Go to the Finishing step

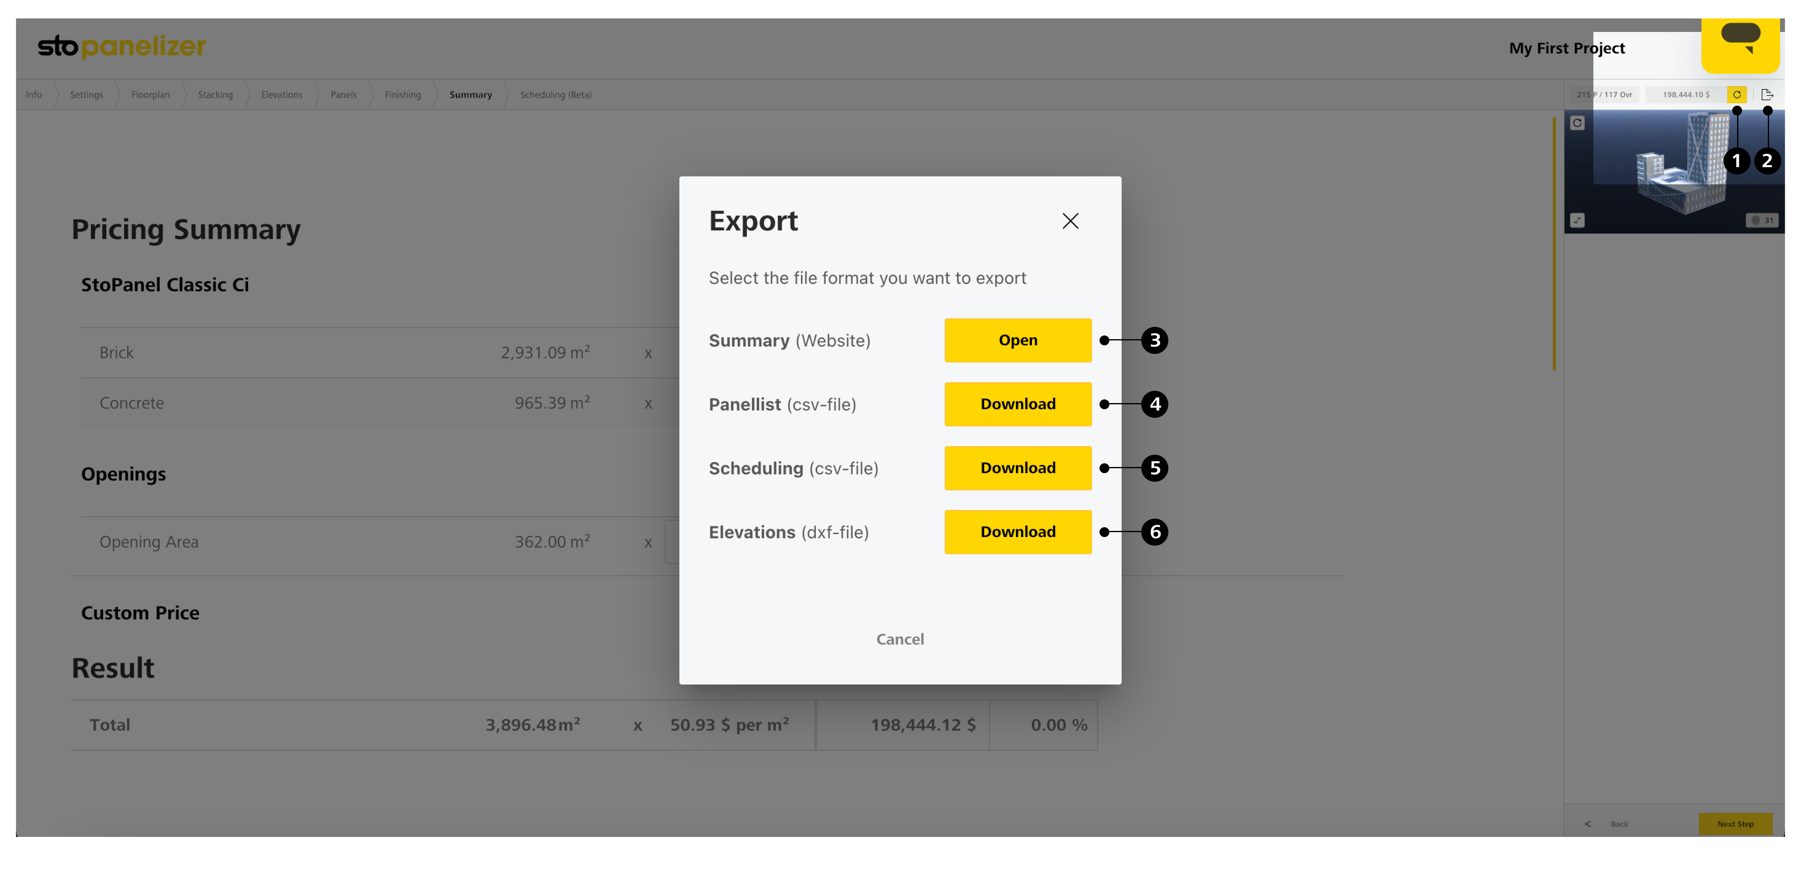[403, 95]
